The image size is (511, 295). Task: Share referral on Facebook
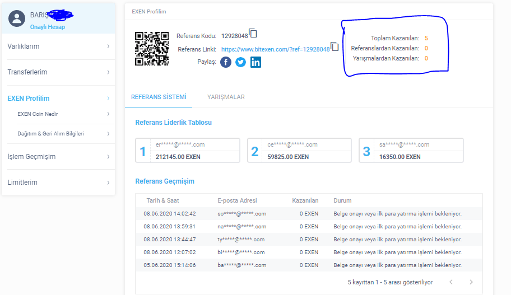pos(225,62)
